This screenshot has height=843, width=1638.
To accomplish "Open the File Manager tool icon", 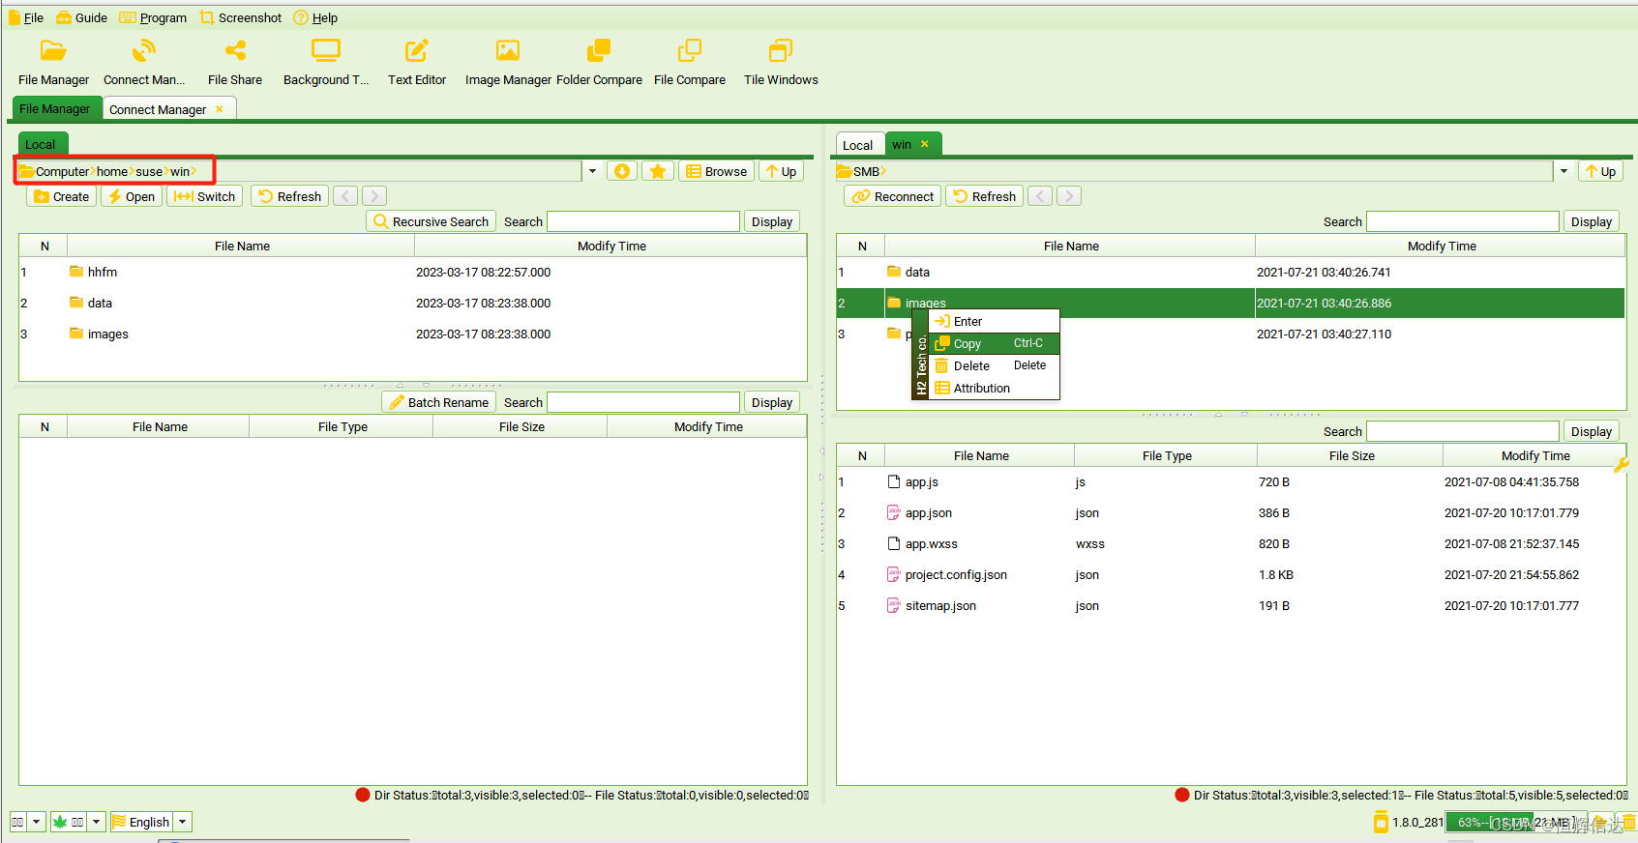I will [53, 51].
